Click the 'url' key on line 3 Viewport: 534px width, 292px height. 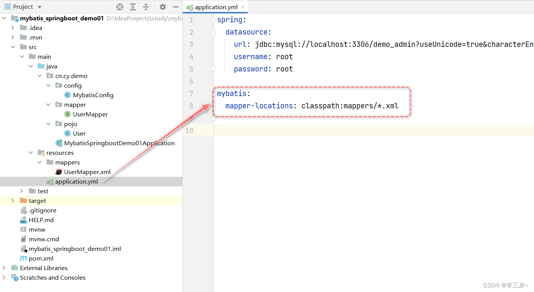(x=240, y=44)
